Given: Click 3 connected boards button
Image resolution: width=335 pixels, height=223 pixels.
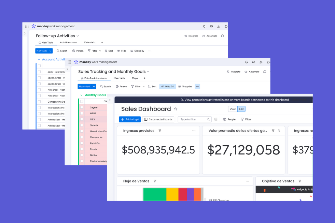Looking at the screenshot, I should coord(158,119).
